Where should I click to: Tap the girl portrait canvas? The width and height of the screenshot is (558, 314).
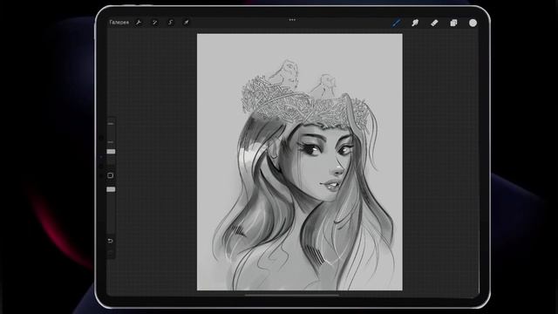[300, 162]
